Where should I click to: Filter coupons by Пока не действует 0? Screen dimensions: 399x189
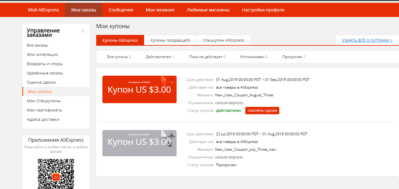(207, 57)
